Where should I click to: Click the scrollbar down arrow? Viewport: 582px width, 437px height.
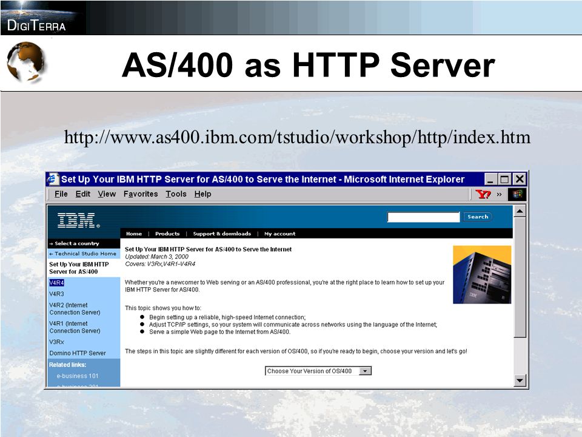tap(520, 380)
